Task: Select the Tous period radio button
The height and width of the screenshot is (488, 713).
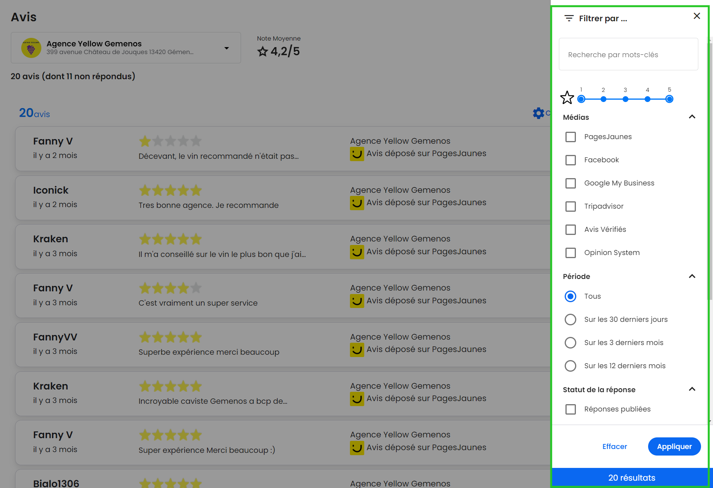Action: pos(570,296)
